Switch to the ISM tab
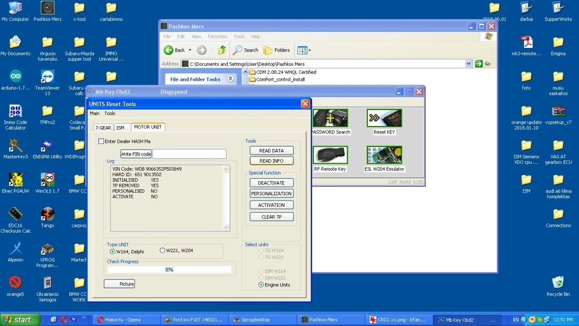The width and height of the screenshot is (579, 326). 121,128
